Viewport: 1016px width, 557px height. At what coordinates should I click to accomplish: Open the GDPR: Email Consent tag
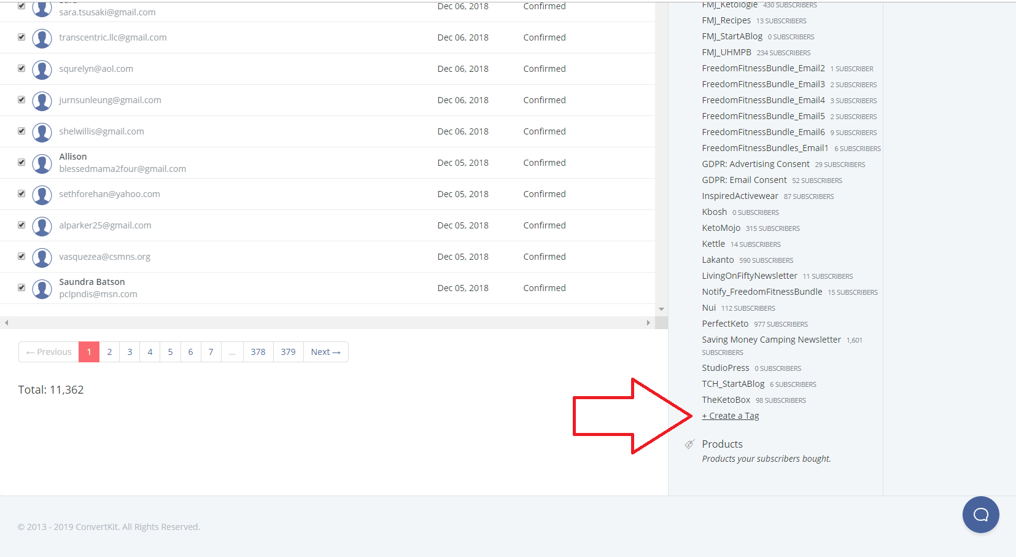(745, 179)
